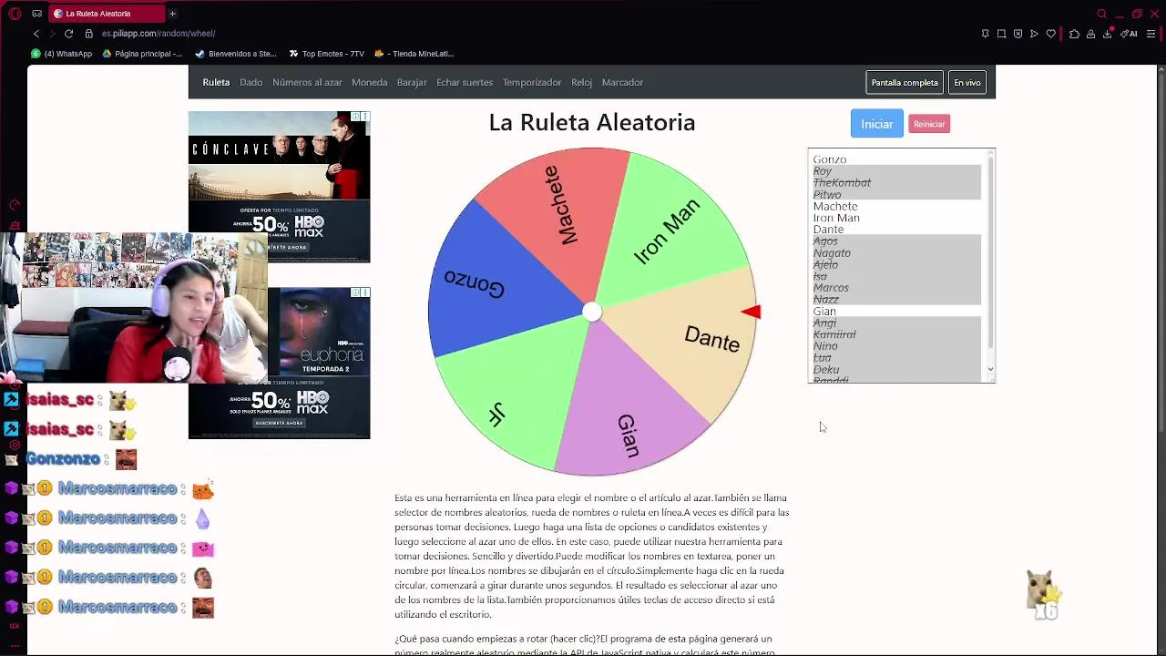This screenshot has height=656, width=1166.
Task: Click the struck-out name Roy
Action: click(823, 171)
